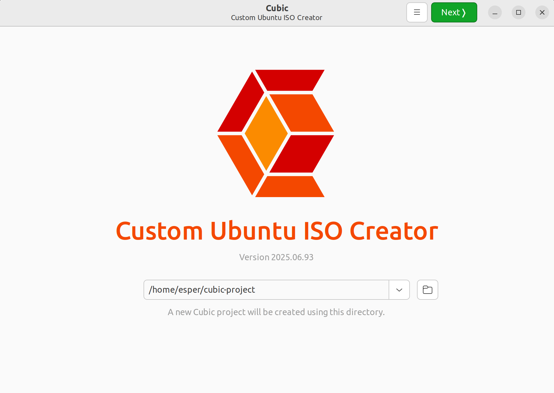Screen dimensions: 554x393
Task: Click the orange diamond in the logo
Action: [267, 133]
